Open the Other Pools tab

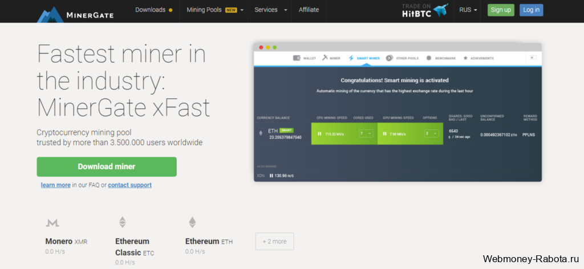[x=402, y=58]
